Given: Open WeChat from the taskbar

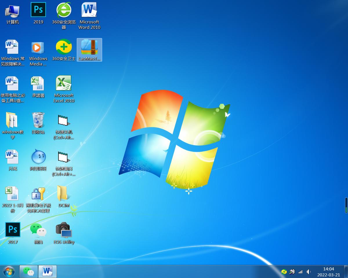Looking at the screenshot, I should (x=28, y=272).
